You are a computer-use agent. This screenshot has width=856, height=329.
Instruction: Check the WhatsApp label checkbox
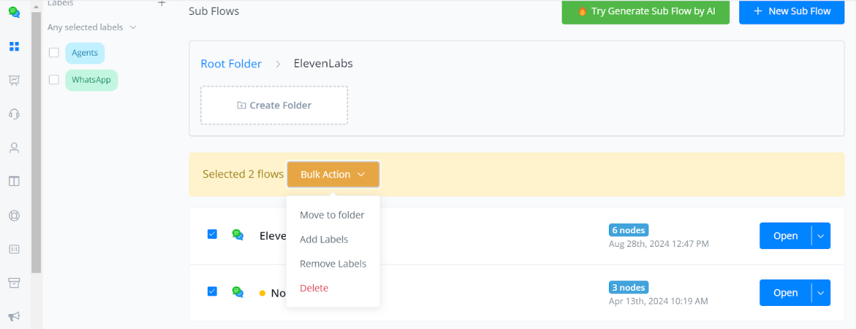pyautogui.click(x=54, y=80)
